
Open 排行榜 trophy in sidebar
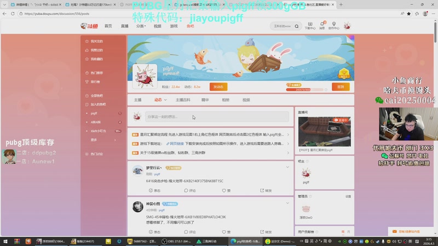pyautogui.click(x=93, y=81)
